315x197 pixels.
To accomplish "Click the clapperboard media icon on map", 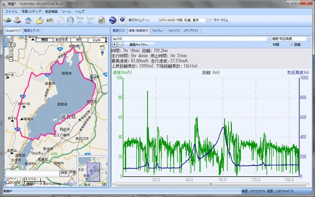I will point(102,47).
